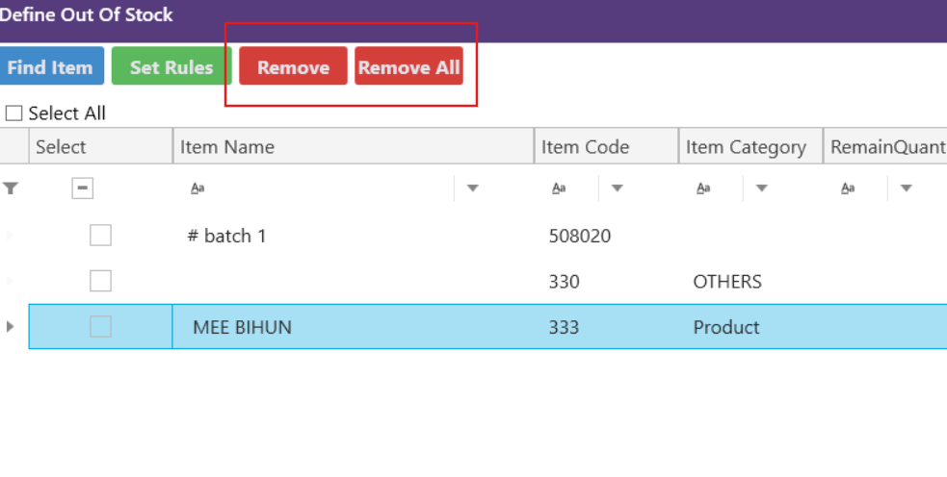Tick the Select All checkbox
The image size is (947, 477).
[x=13, y=113]
